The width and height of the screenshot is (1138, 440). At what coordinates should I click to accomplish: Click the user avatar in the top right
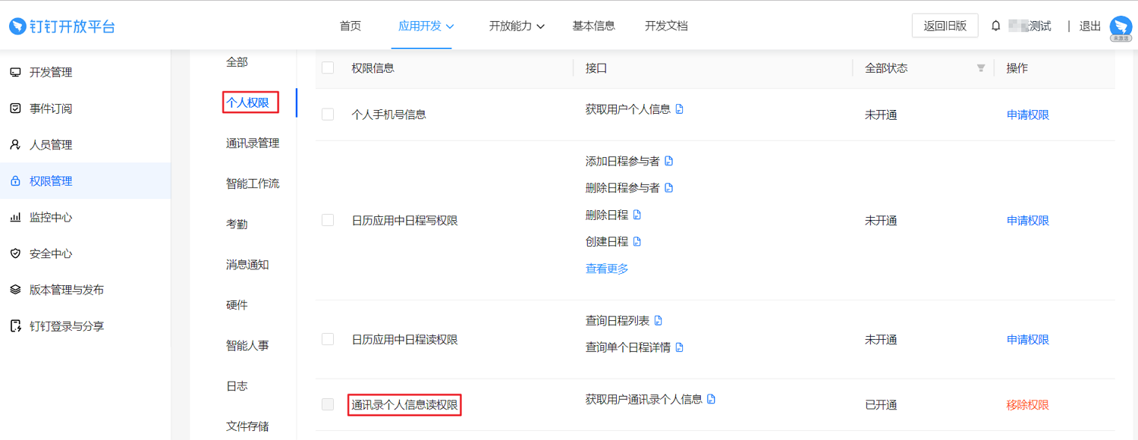1121,27
